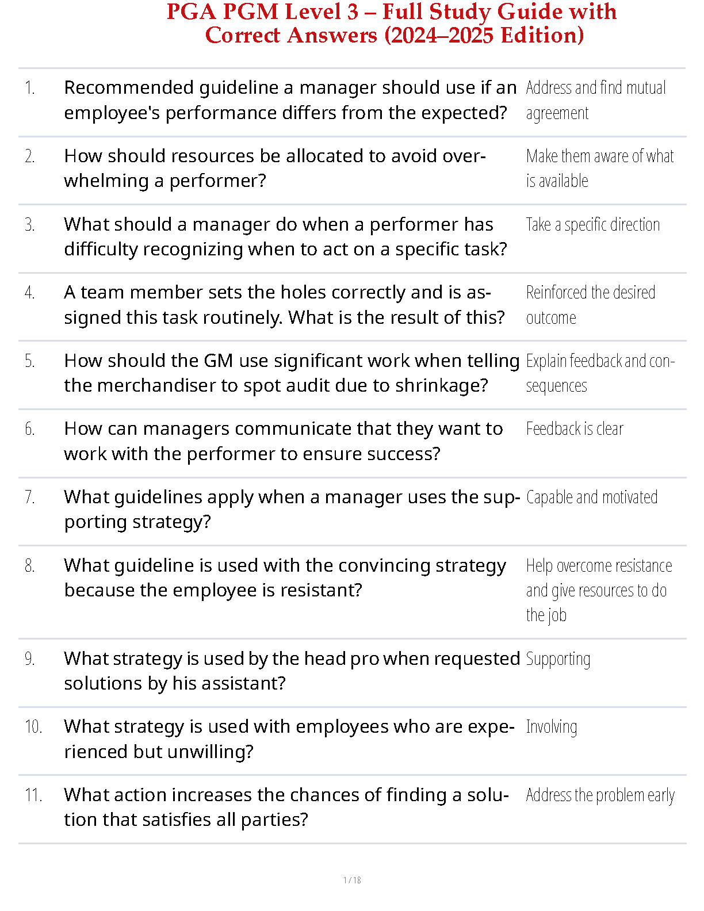The width and height of the screenshot is (704, 911).
Task: Click question 4 about setting the holes
Action: (284, 305)
